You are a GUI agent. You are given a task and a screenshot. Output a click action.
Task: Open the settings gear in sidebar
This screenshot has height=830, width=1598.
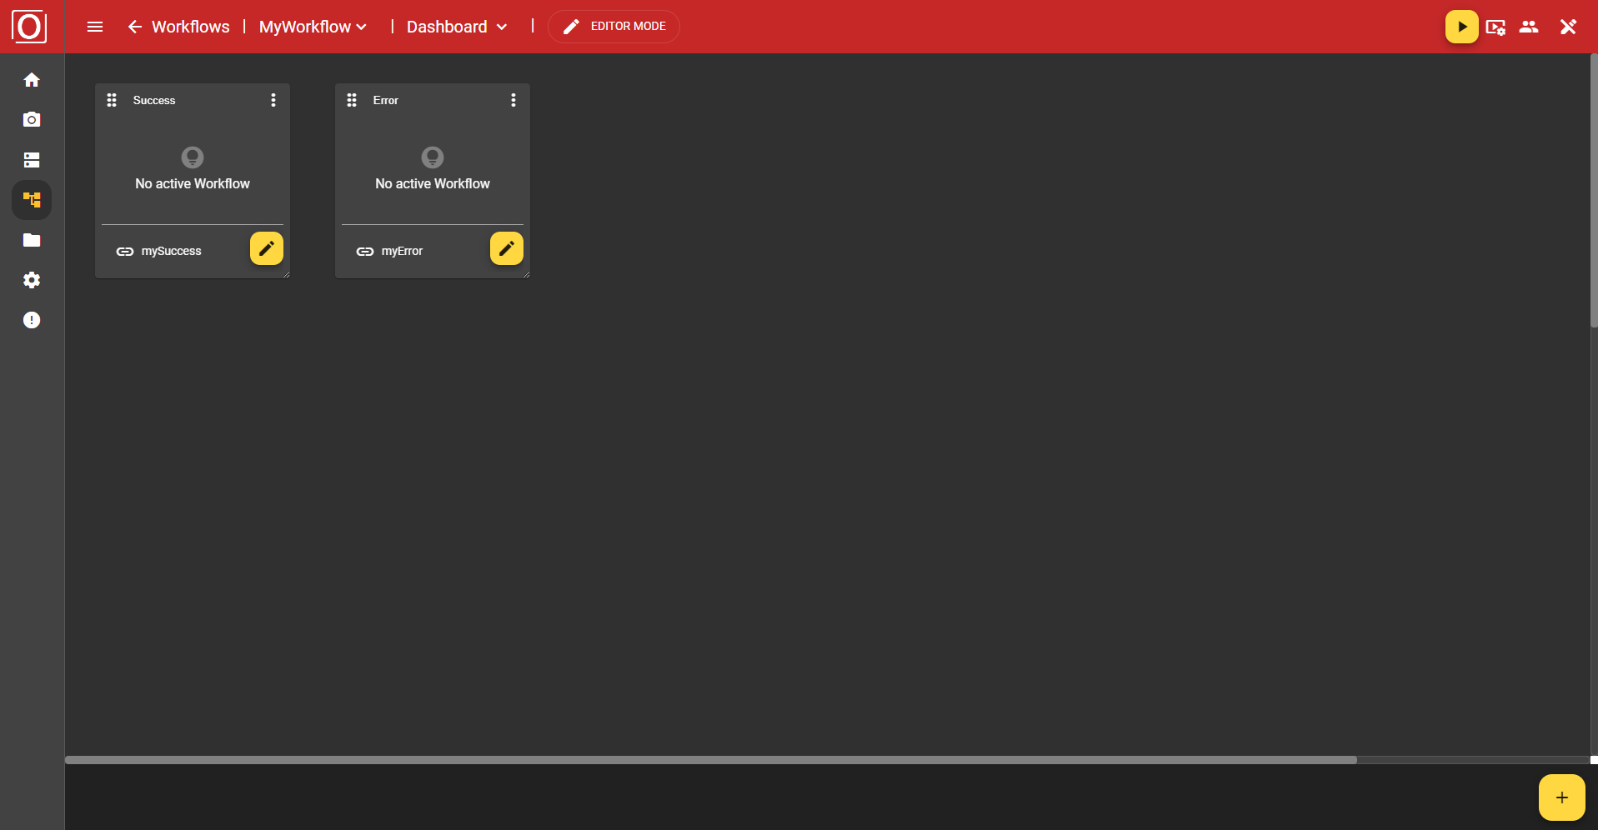[x=31, y=280]
